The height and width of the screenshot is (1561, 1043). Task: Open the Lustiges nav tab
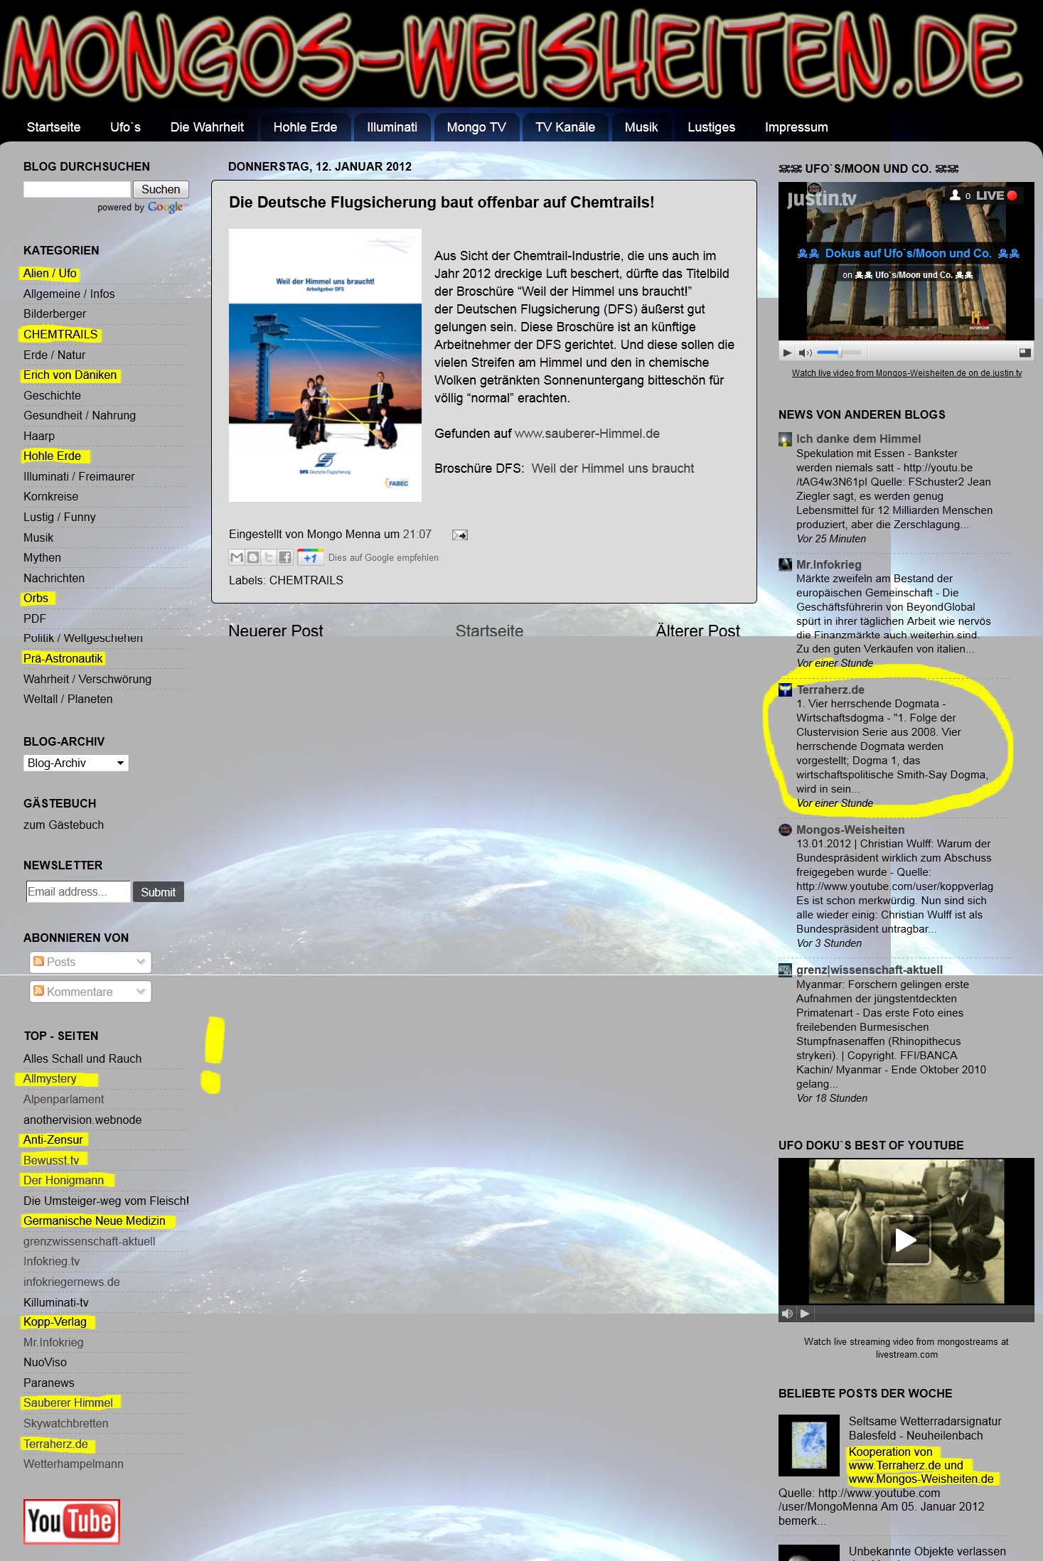coord(711,127)
